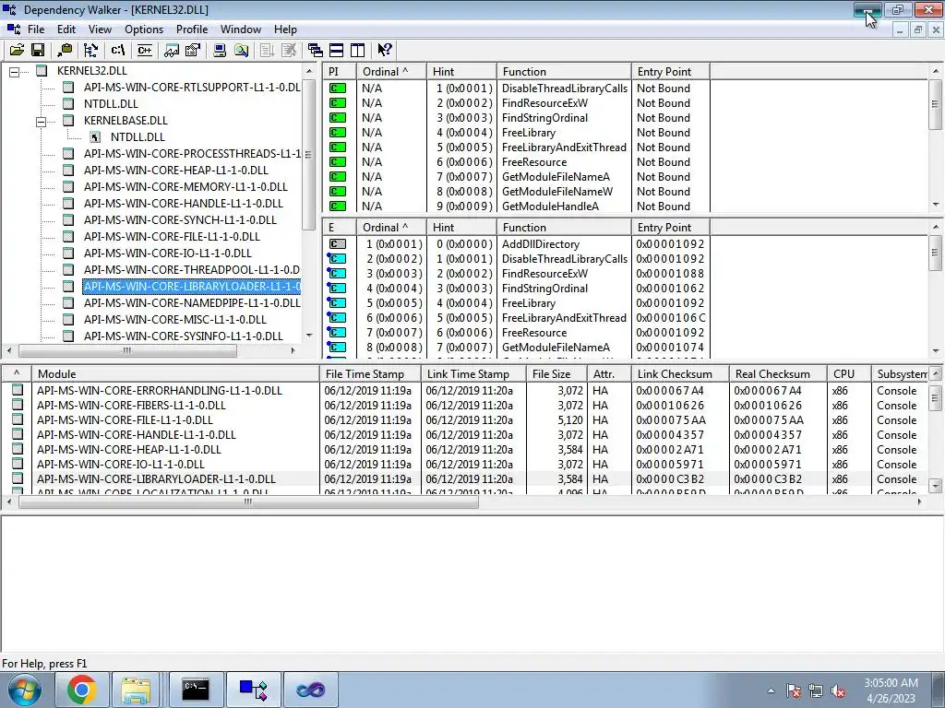This screenshot has height=708, width=945.
Task: Select API-MS-WIN-CORE-NAMEDPIPE-L1-1-0.DLL tree item
Action: (x=192, y=302)
